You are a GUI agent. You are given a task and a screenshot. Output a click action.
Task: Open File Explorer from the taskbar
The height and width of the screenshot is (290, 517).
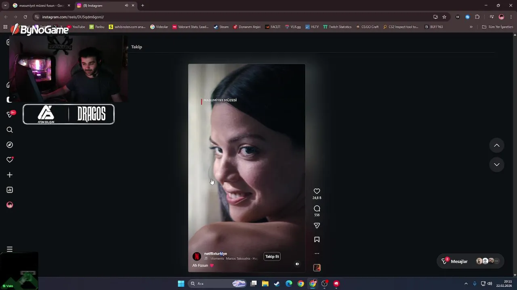pyautogui.click(x=265, y=284)
